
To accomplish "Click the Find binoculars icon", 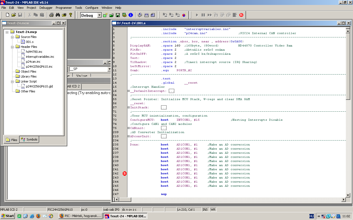I will [x=58, y=15].
